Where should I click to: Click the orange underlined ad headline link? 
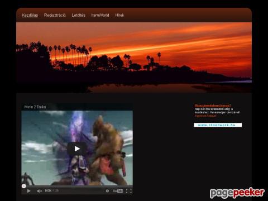point(213,106)
